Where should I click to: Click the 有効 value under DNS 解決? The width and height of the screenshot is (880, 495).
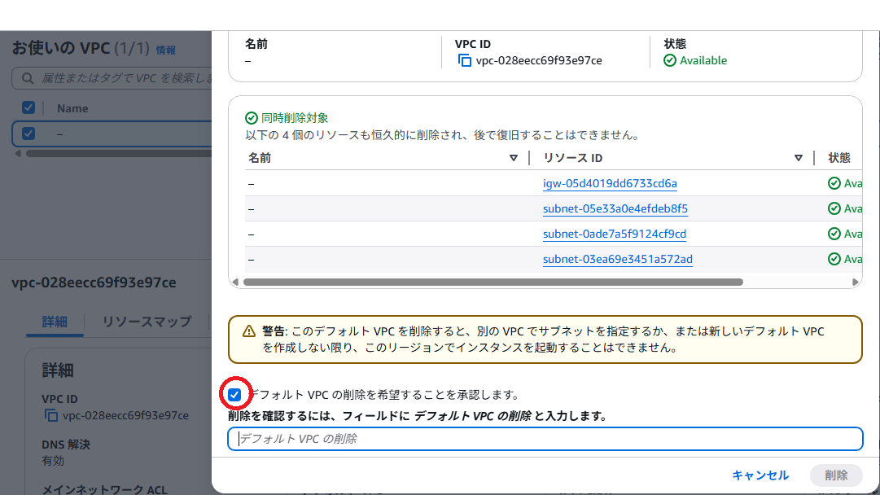click(53, 461)
